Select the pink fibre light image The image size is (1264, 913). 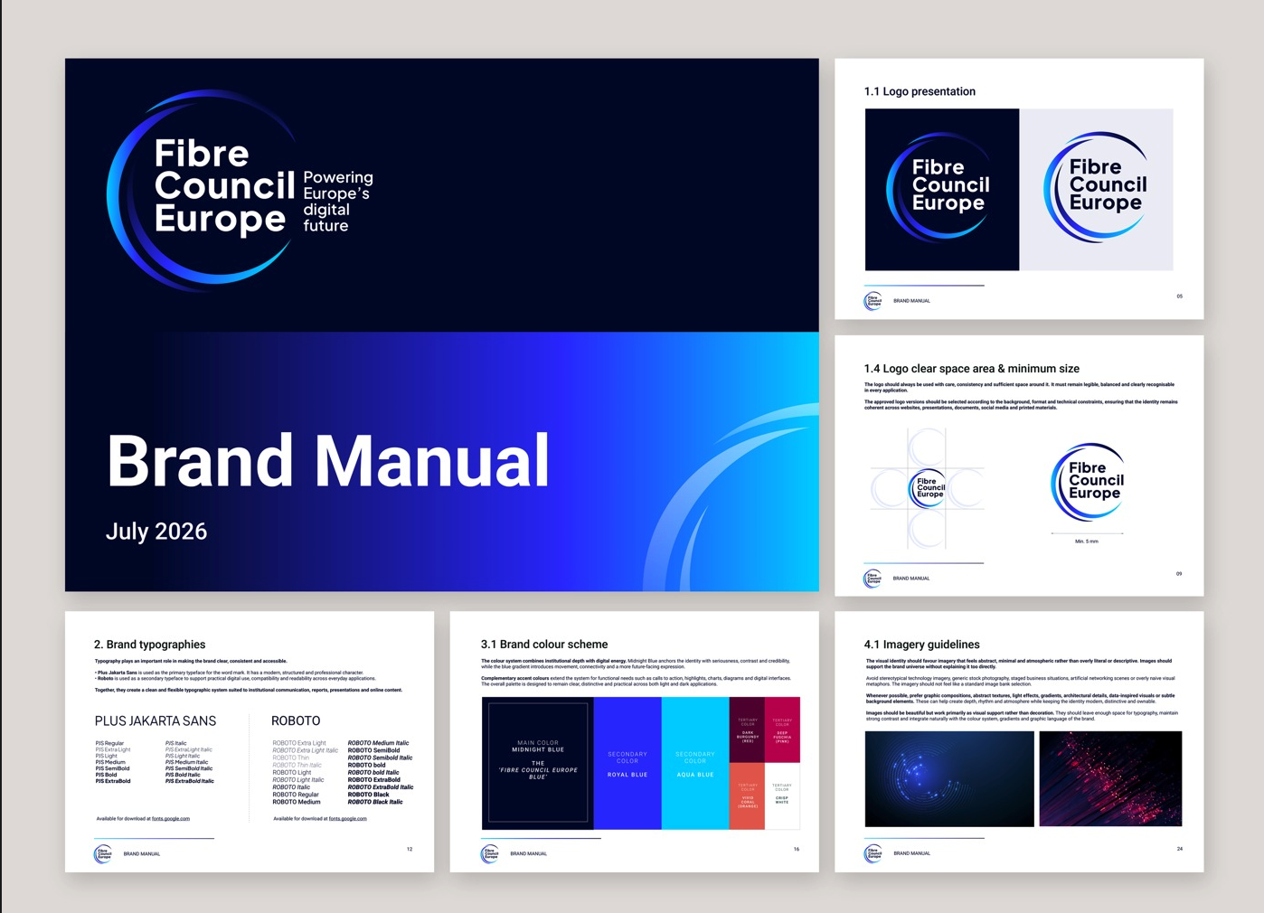pos(1111,778)
